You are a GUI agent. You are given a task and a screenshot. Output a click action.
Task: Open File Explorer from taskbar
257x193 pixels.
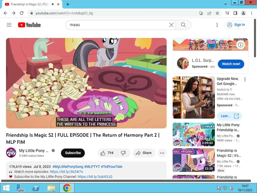pyautogui.click(x=51, y=188)
